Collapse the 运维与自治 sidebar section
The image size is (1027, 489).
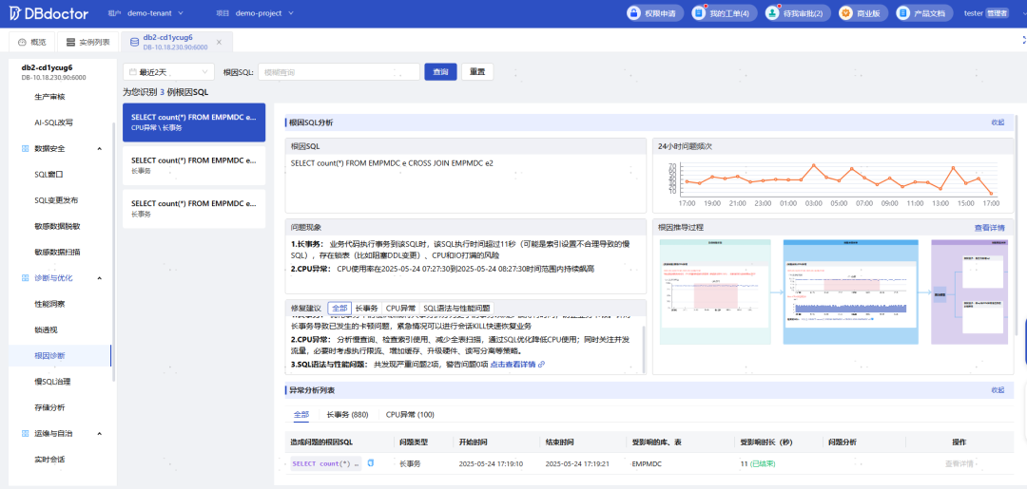pos(100,433)
